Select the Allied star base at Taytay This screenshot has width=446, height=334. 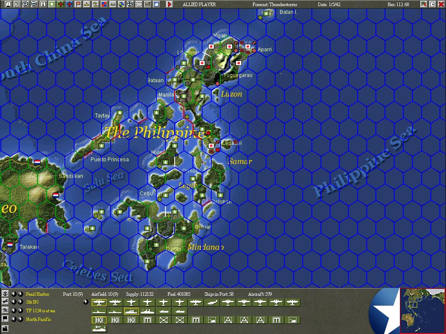pyautogui.click(x=119, y=113)
